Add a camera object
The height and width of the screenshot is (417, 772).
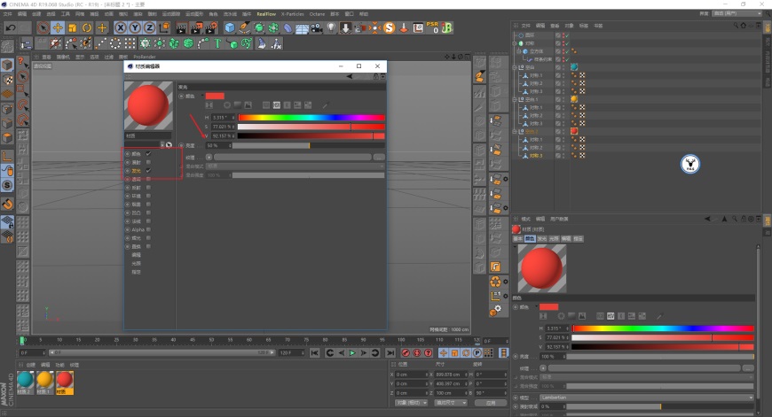317,28
